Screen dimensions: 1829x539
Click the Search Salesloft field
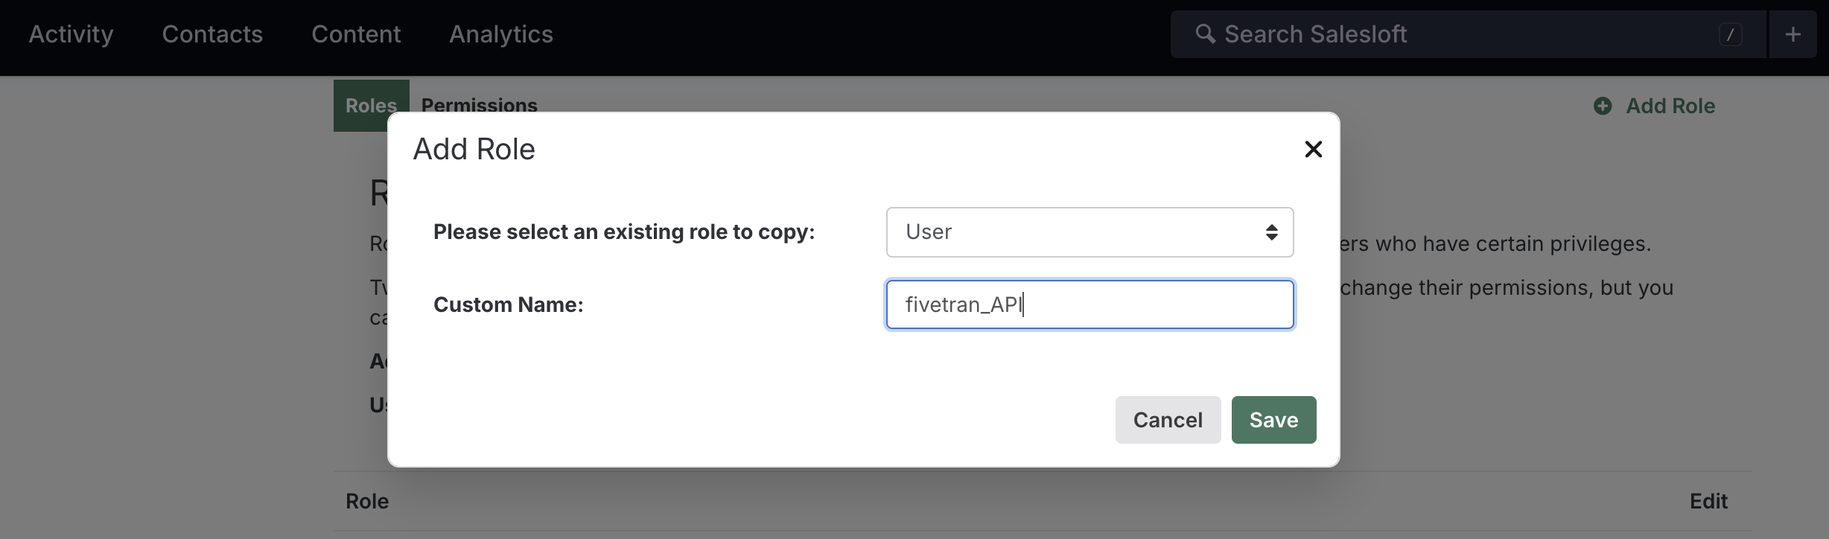[x=1468, y=34]
